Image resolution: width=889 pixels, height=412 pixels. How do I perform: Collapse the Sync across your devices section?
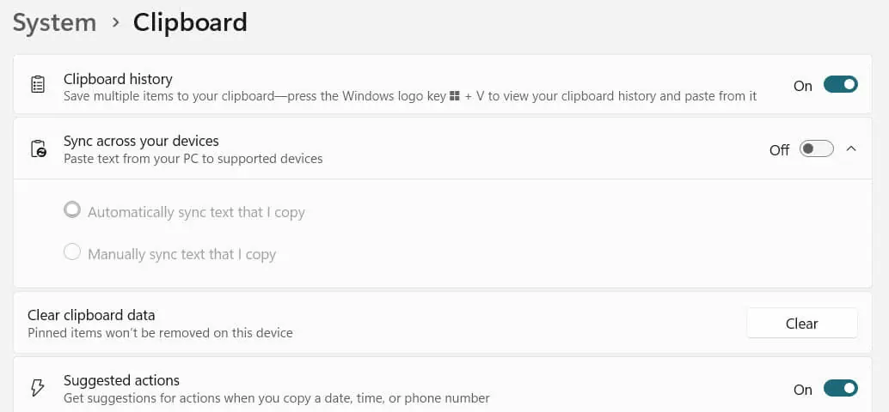[851, 148]
